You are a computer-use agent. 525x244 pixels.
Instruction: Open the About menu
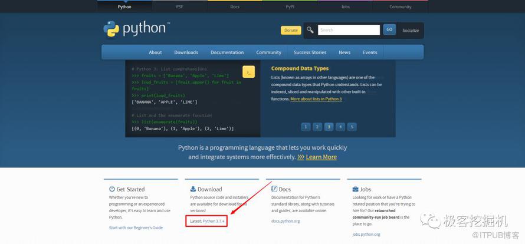point(155,52)
